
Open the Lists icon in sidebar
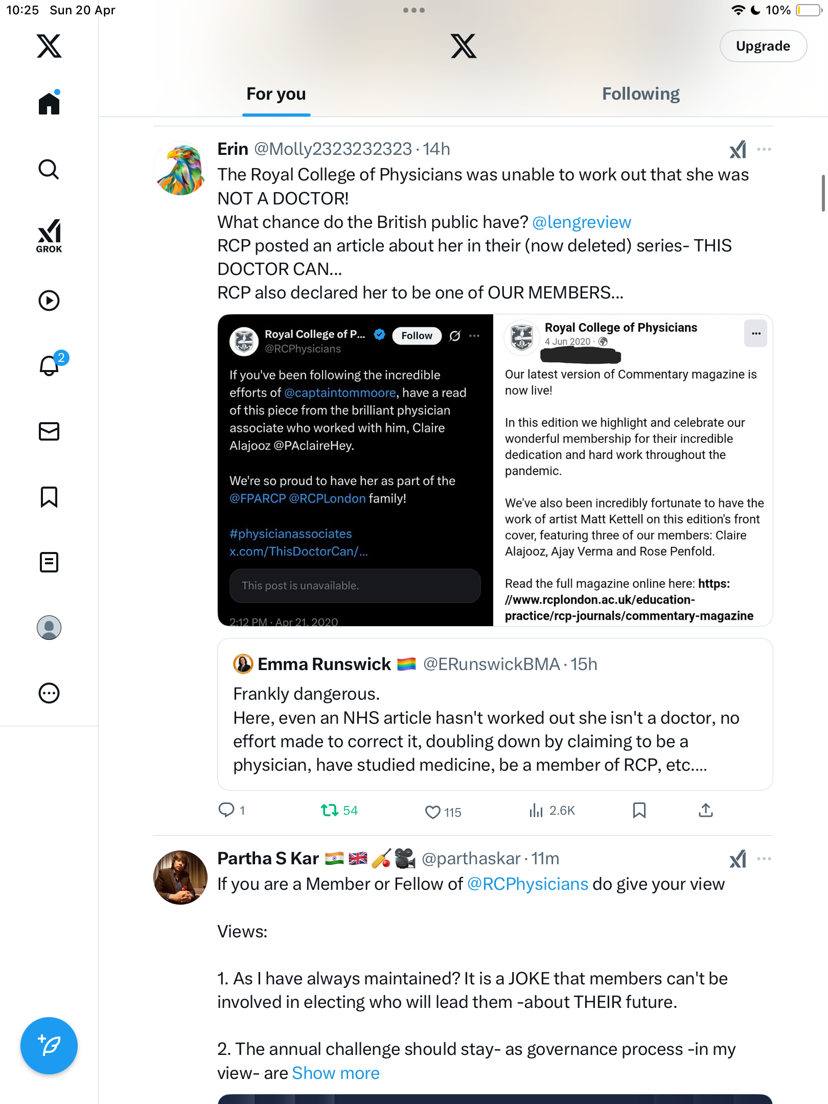click(49, 562)
